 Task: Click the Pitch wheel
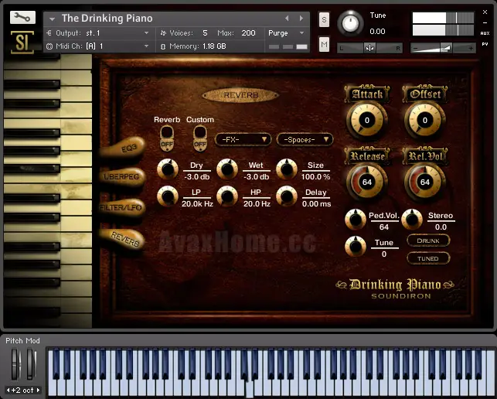pos(15,363)
